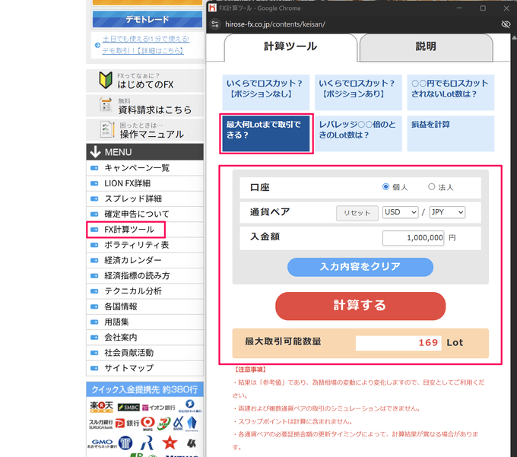Open the 土日でも使える demo trade link
Screen dimensions: 517x457
click(x=145, y=45)
